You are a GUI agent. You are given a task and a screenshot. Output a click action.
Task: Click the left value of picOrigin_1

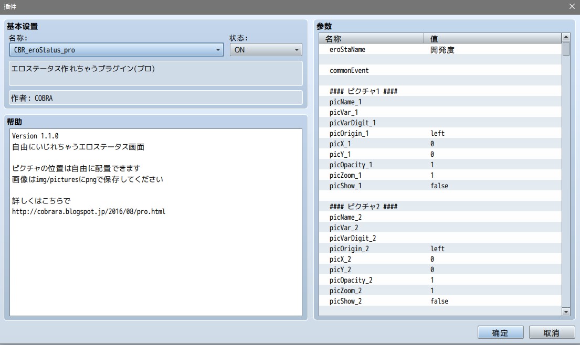click(x=437, y=133)
